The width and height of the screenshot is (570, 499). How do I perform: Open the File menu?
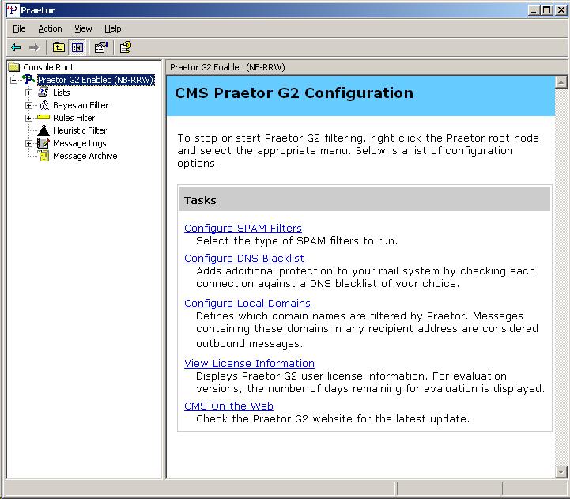click(x=19, y=28)
